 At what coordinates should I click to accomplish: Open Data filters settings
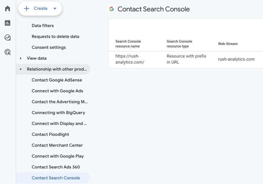43,26
